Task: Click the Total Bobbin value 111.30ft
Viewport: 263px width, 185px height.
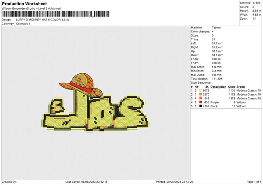Action: [217, 79]
